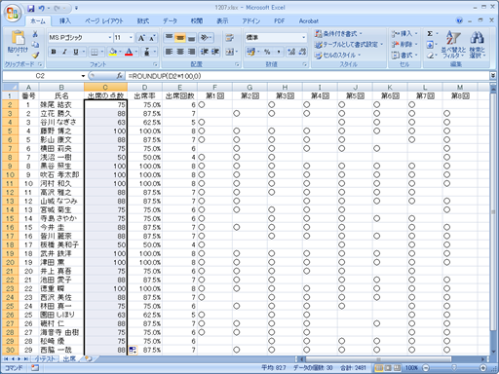
Task: Switch to the PDF ribbon tab
Action: (x=279, y=20)
